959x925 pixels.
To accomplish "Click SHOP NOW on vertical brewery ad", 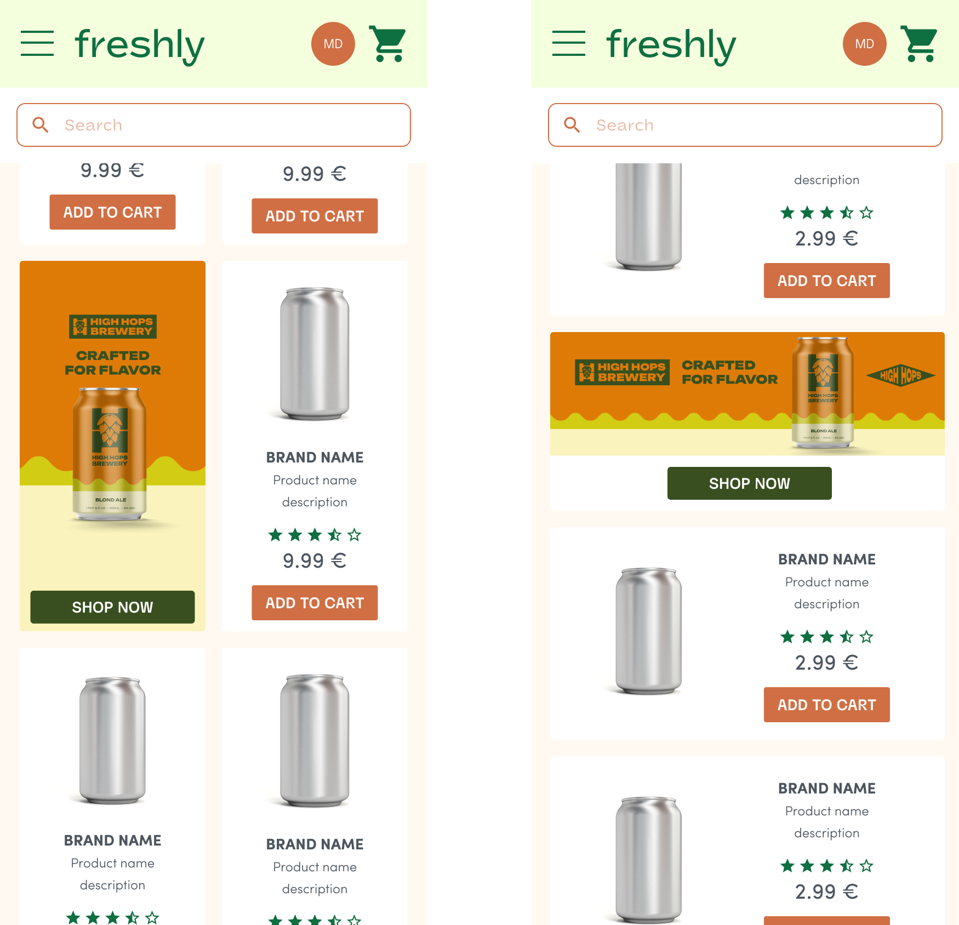I will (112, 607).
